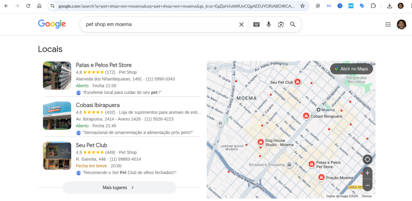Open Patas e Pelos Pet Store listing
The height and width of the screenshot is (201, 412).
coord(104,65)
